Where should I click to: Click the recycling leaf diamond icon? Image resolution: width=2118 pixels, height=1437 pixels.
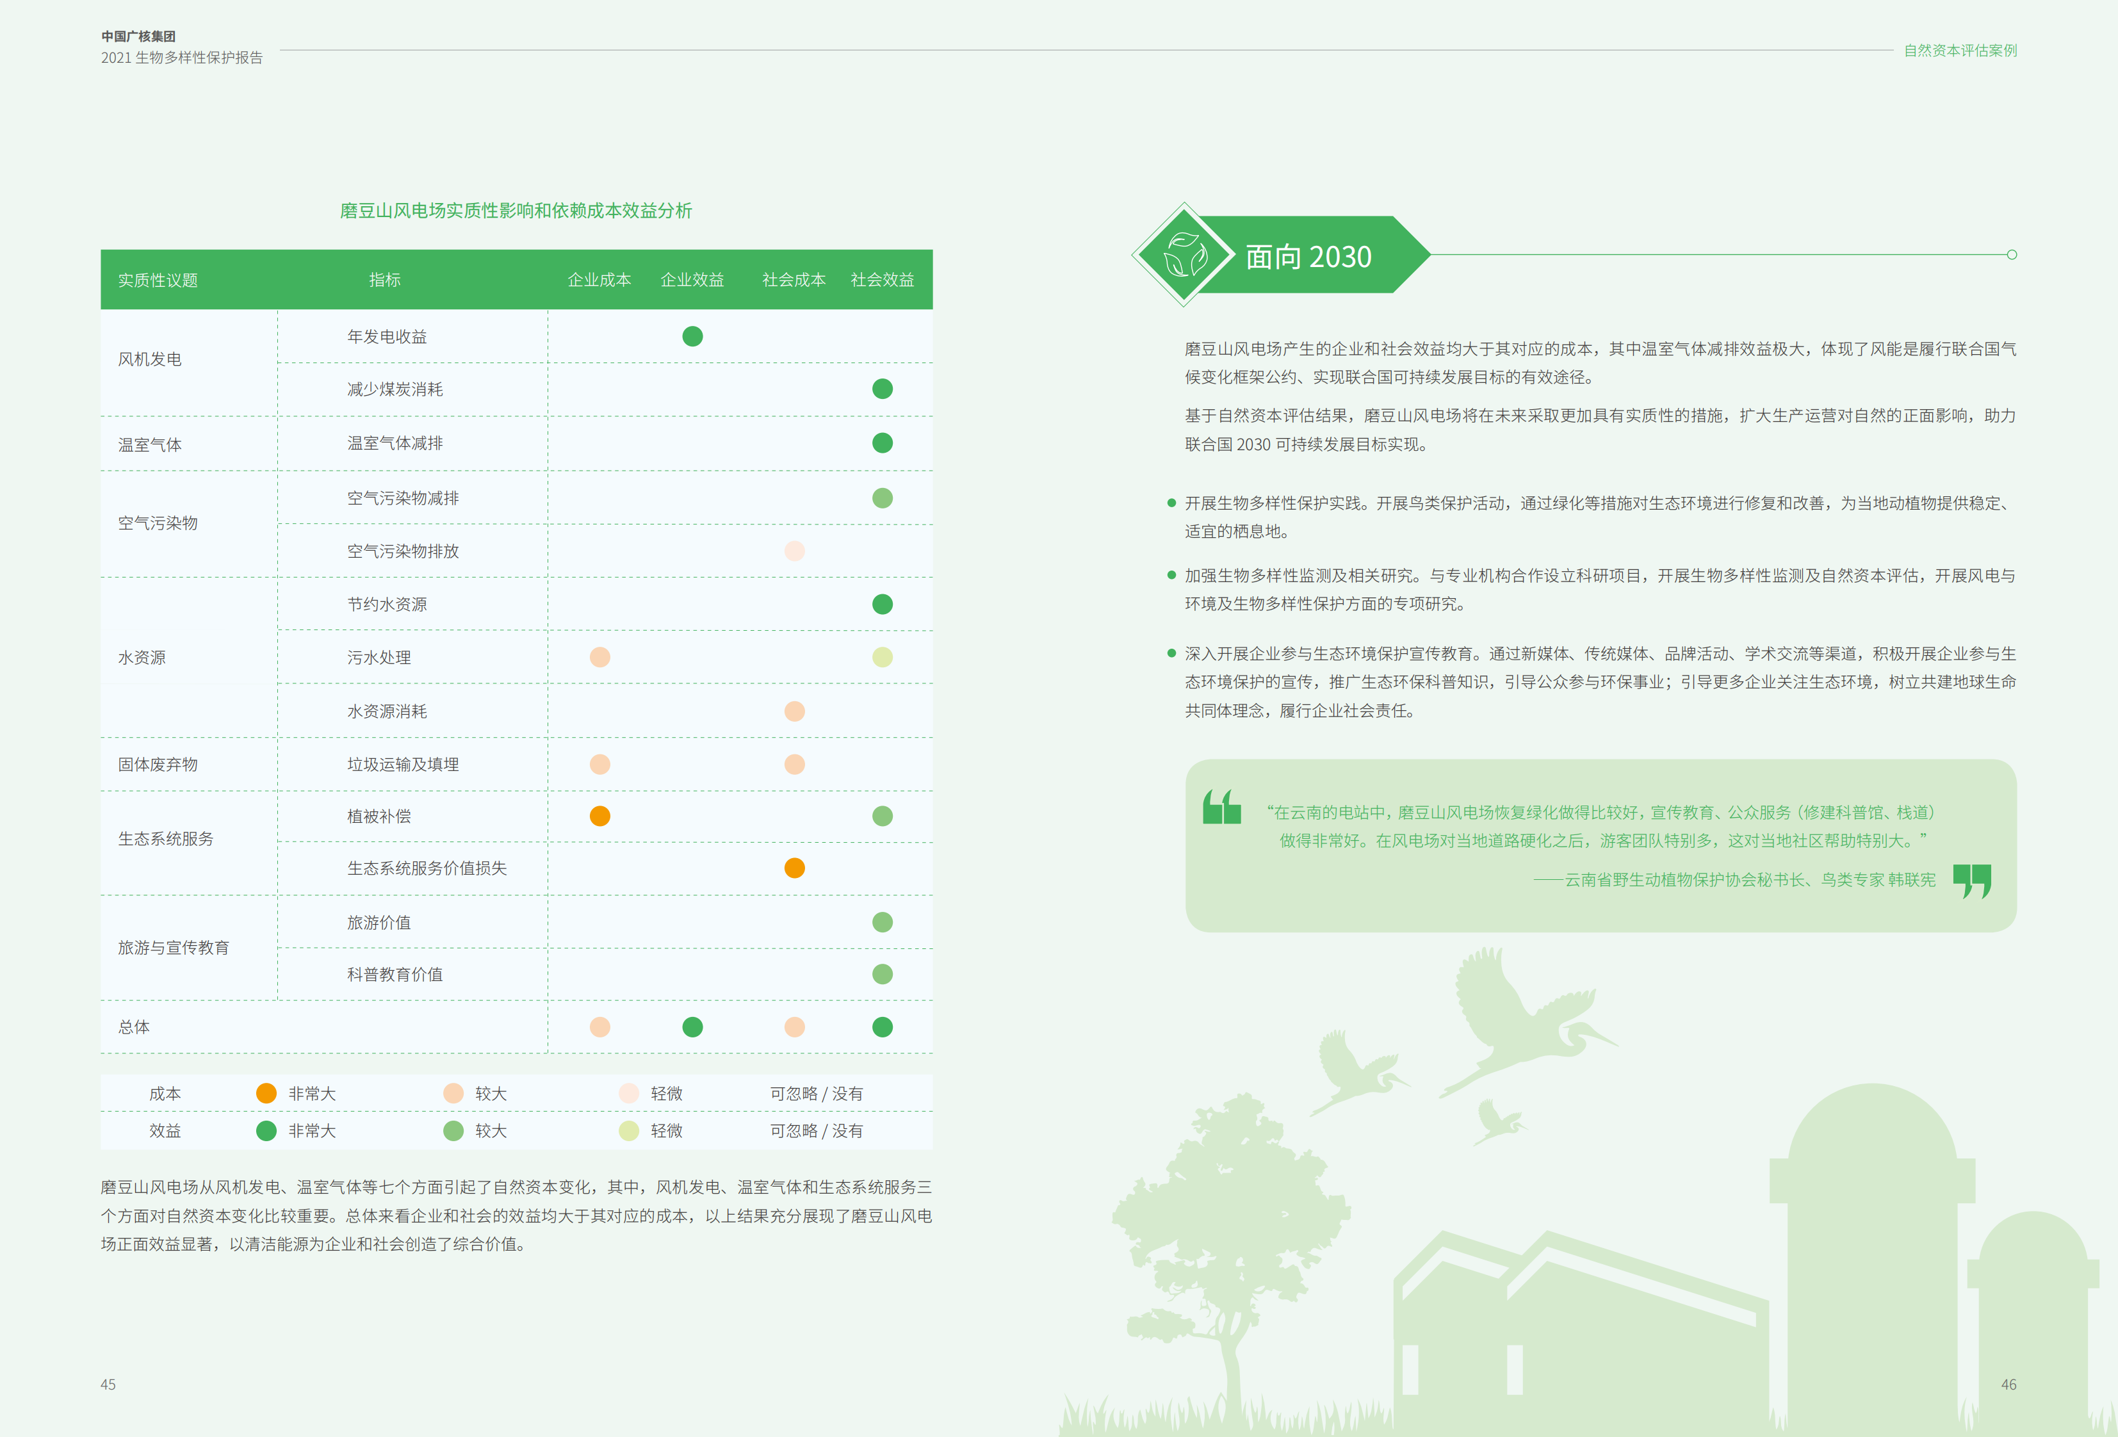1185,255
